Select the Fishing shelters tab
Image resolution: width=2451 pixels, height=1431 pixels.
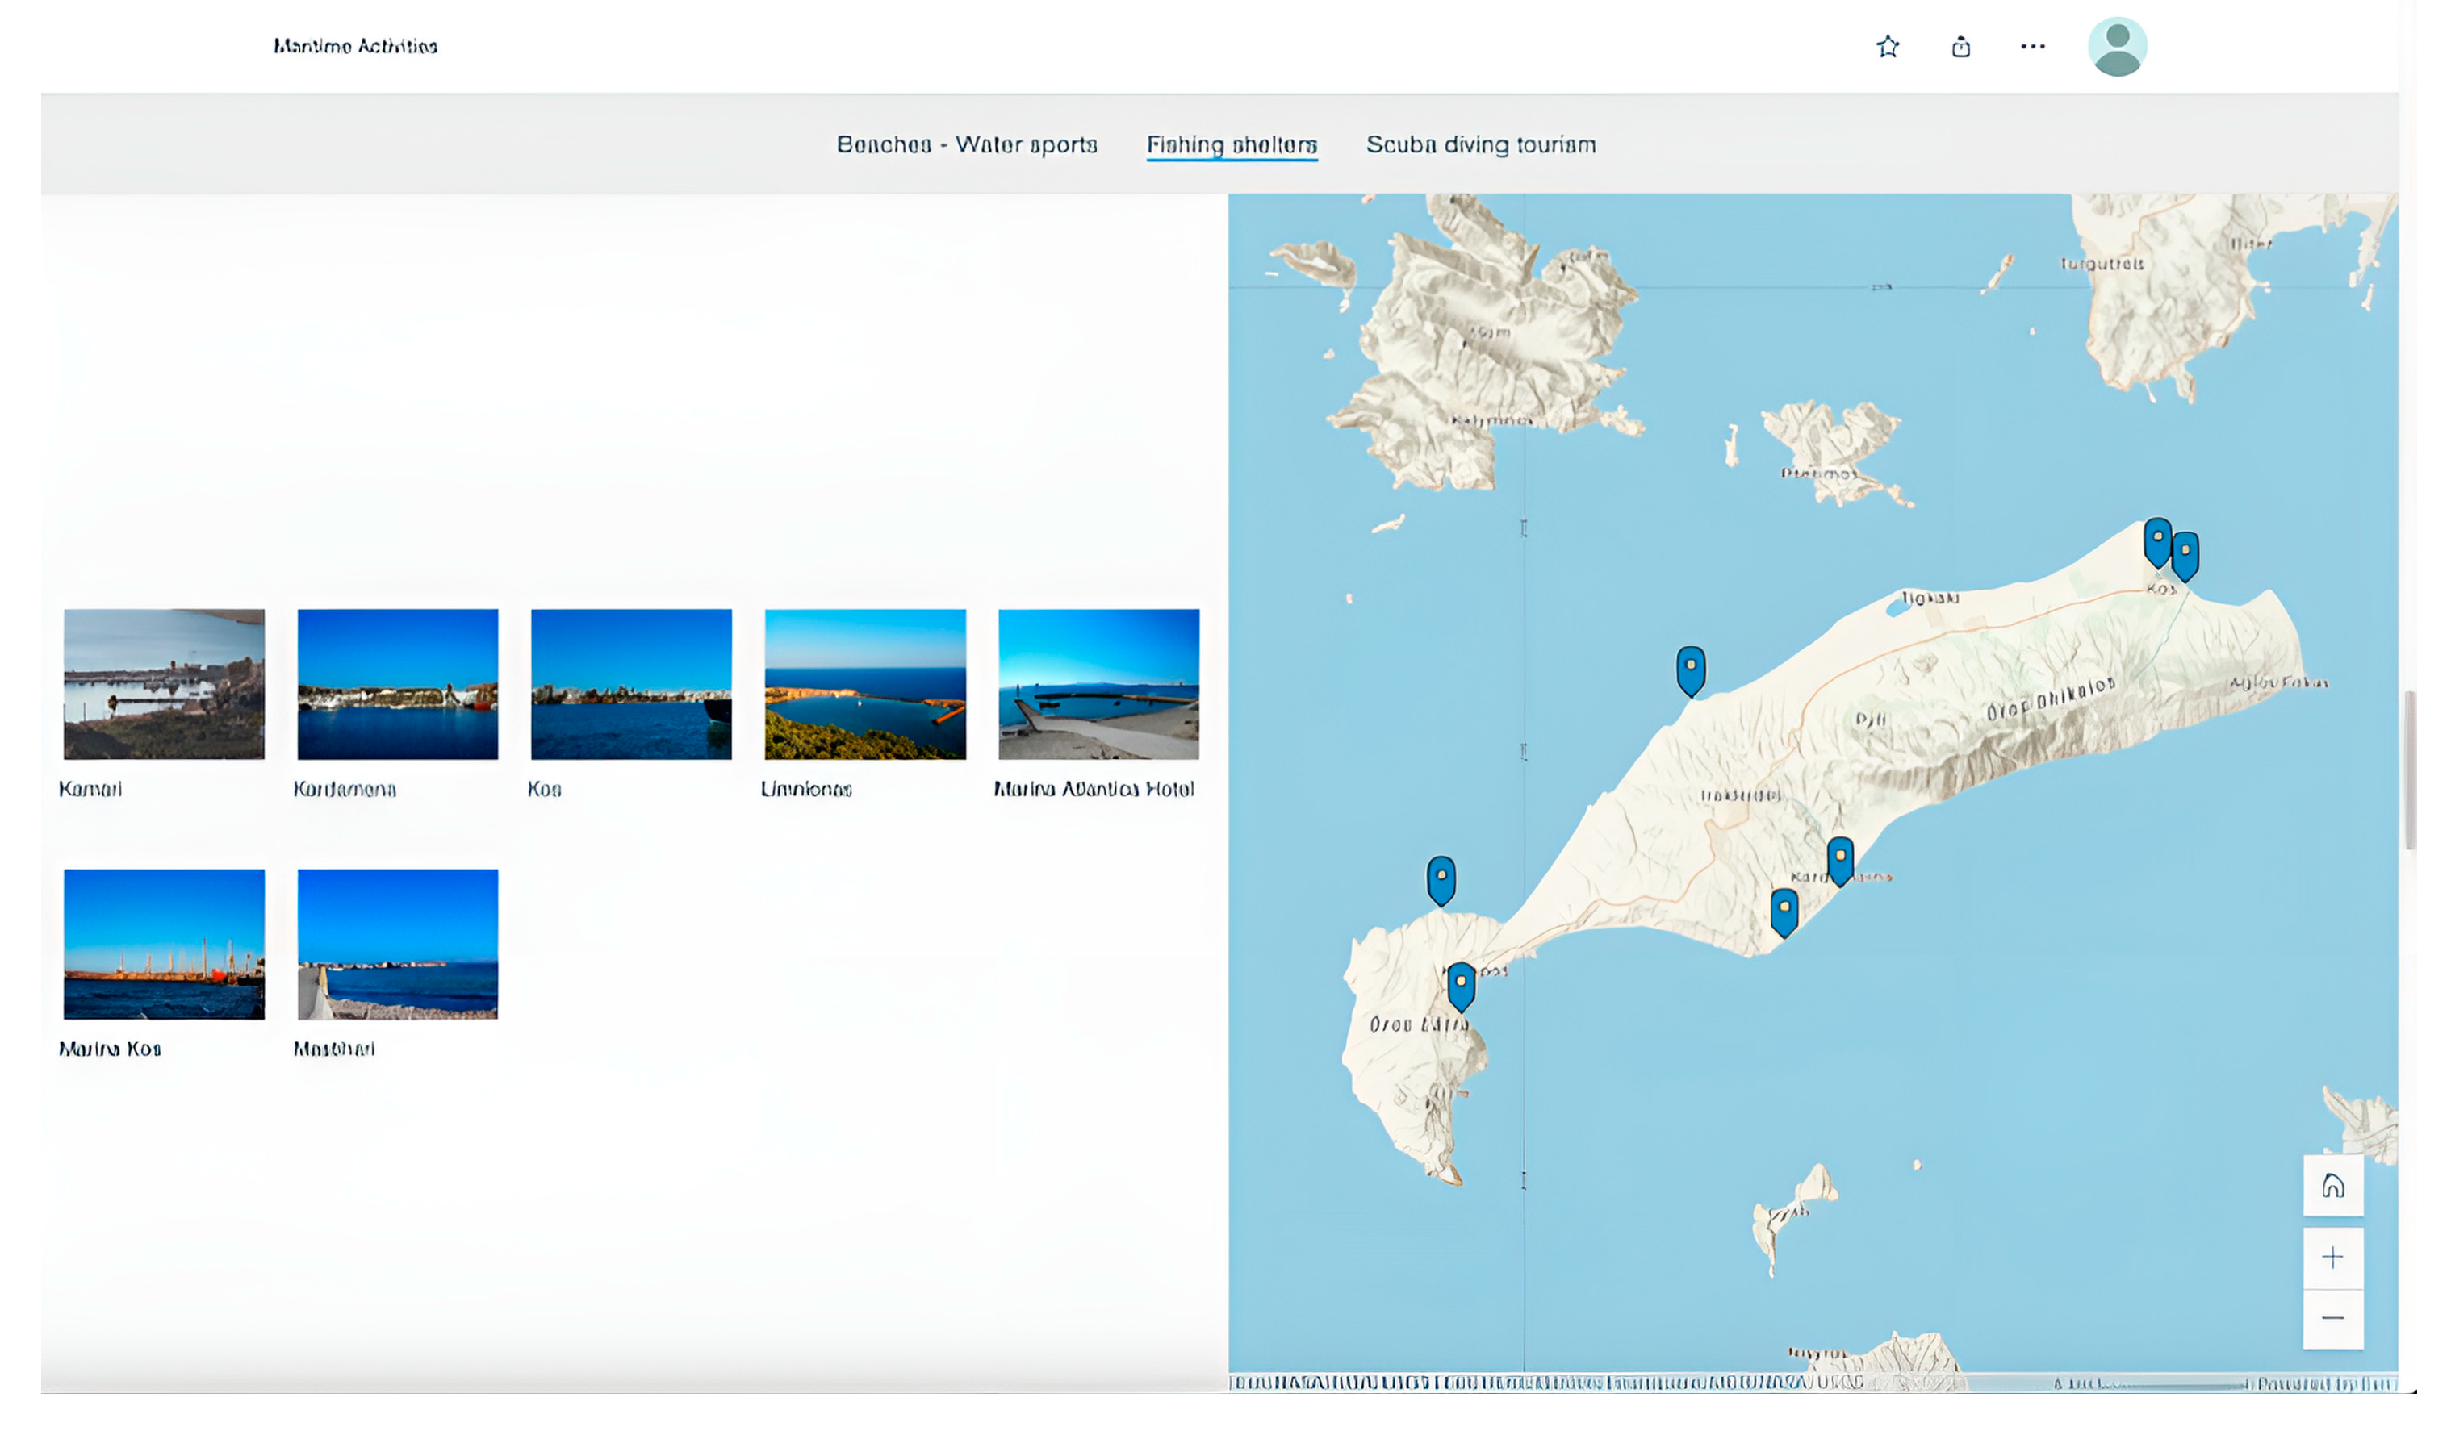pyautogui.click(x=1232, y=145)
